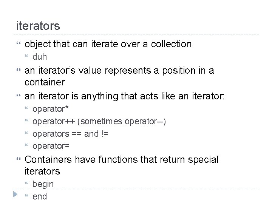Screen dimensions: 272x204
Task: Click the word "begin" in the last list
Action: (43, 184)
